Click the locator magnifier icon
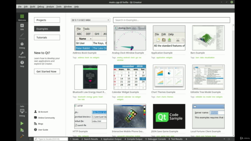 click(x=36, y=139)
